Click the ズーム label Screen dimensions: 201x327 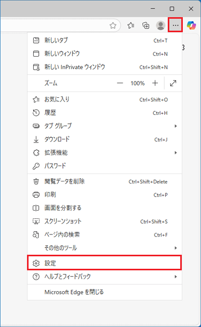pos(50,83)
